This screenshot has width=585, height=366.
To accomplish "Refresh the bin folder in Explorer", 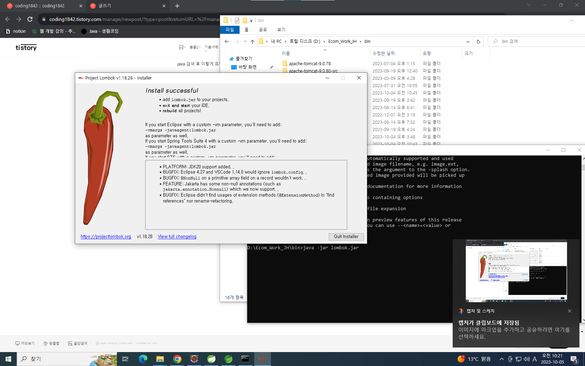I will (x=478, y=41).
